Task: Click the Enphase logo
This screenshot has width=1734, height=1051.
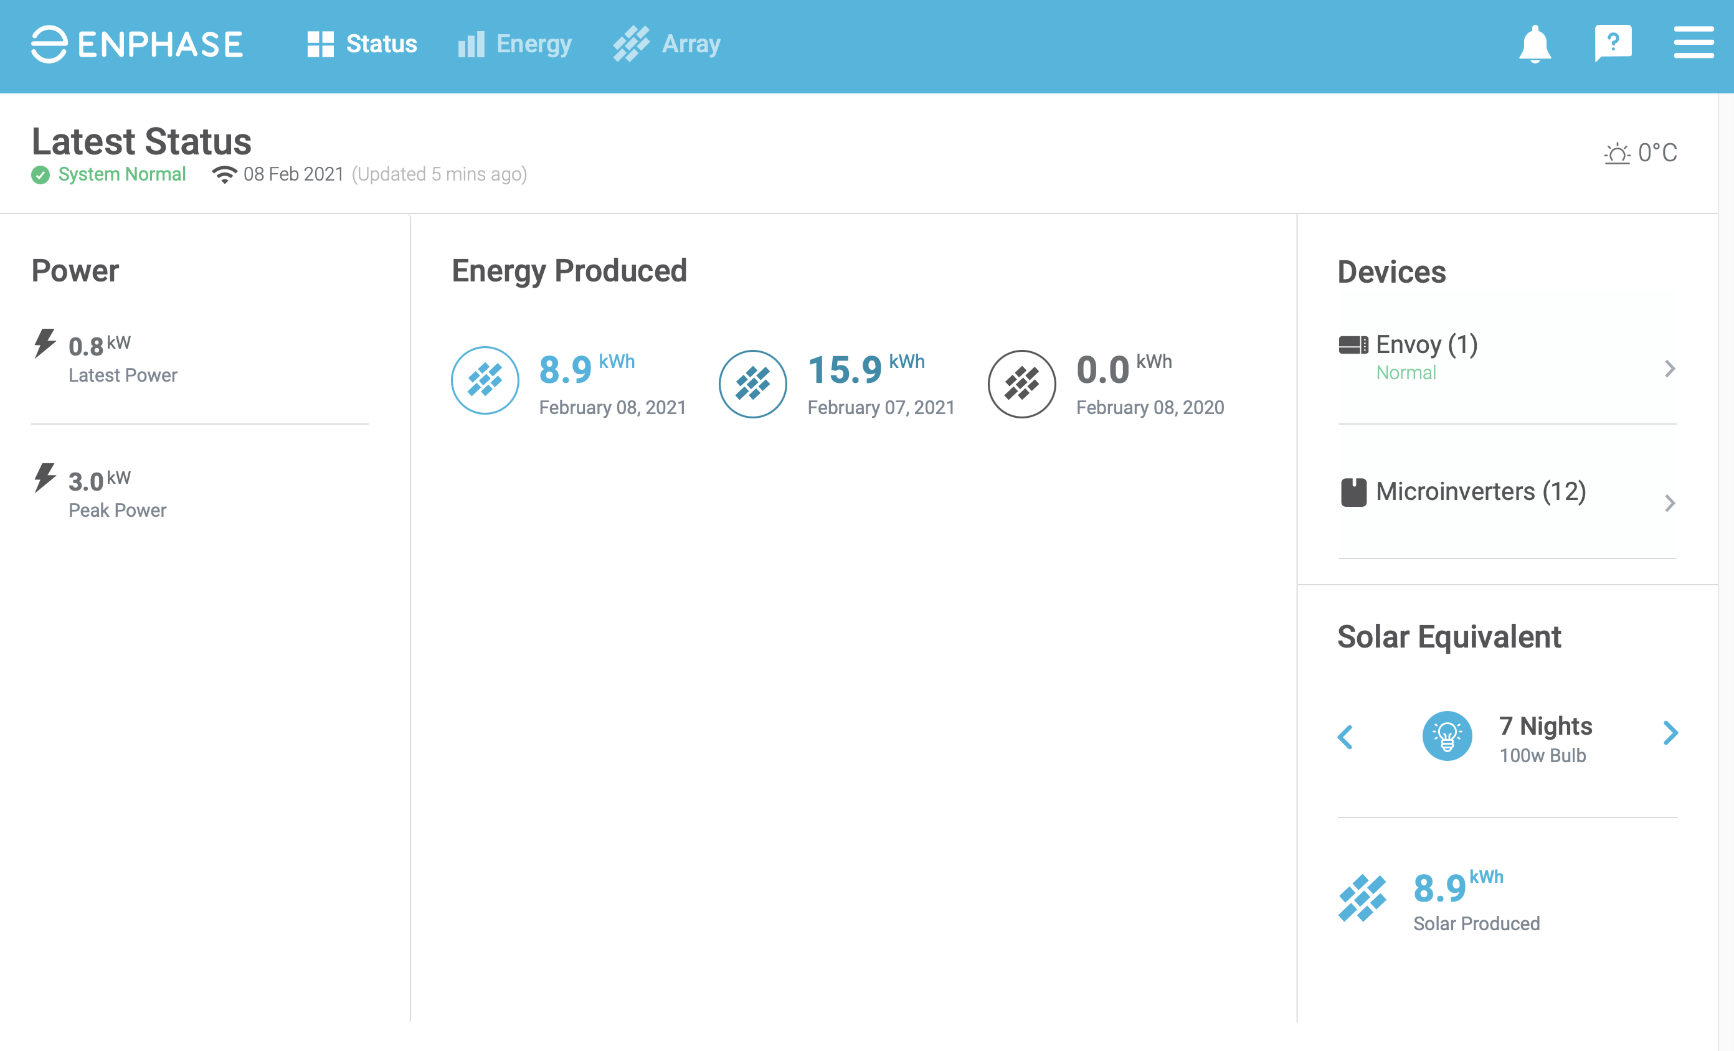Action: point(137,44)
